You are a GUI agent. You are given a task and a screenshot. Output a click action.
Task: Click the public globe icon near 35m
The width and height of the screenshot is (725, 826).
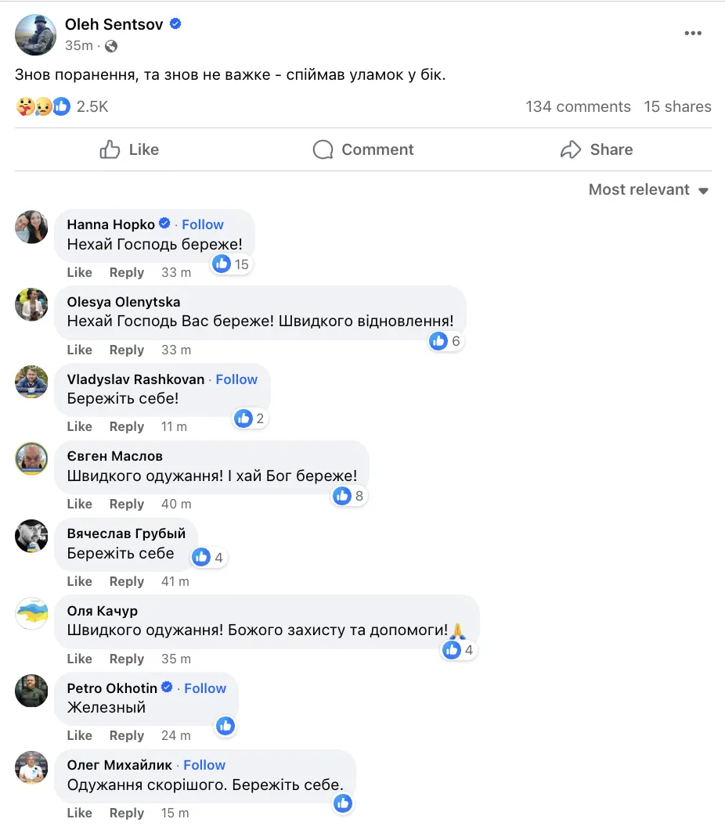(x=111, y=45)
